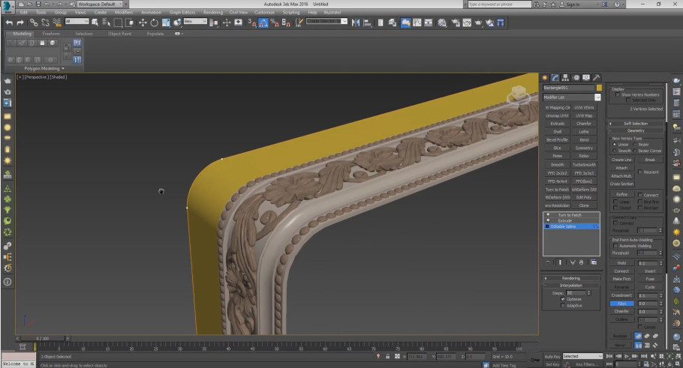Open the selection filter All dropdown

click(77, 21)
